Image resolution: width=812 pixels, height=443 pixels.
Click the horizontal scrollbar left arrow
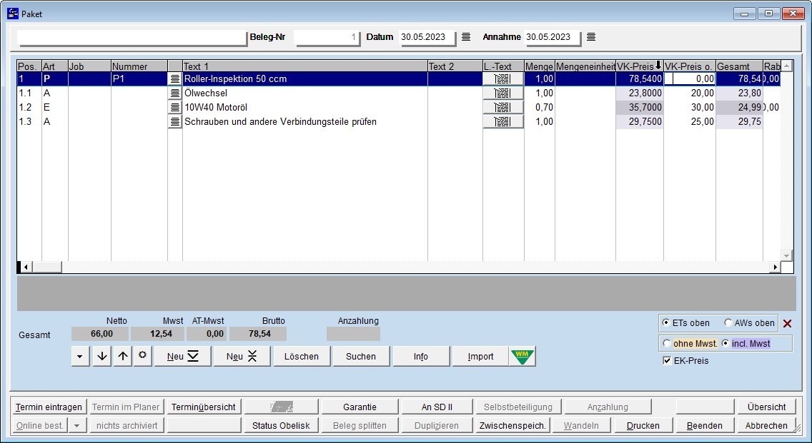26,268
